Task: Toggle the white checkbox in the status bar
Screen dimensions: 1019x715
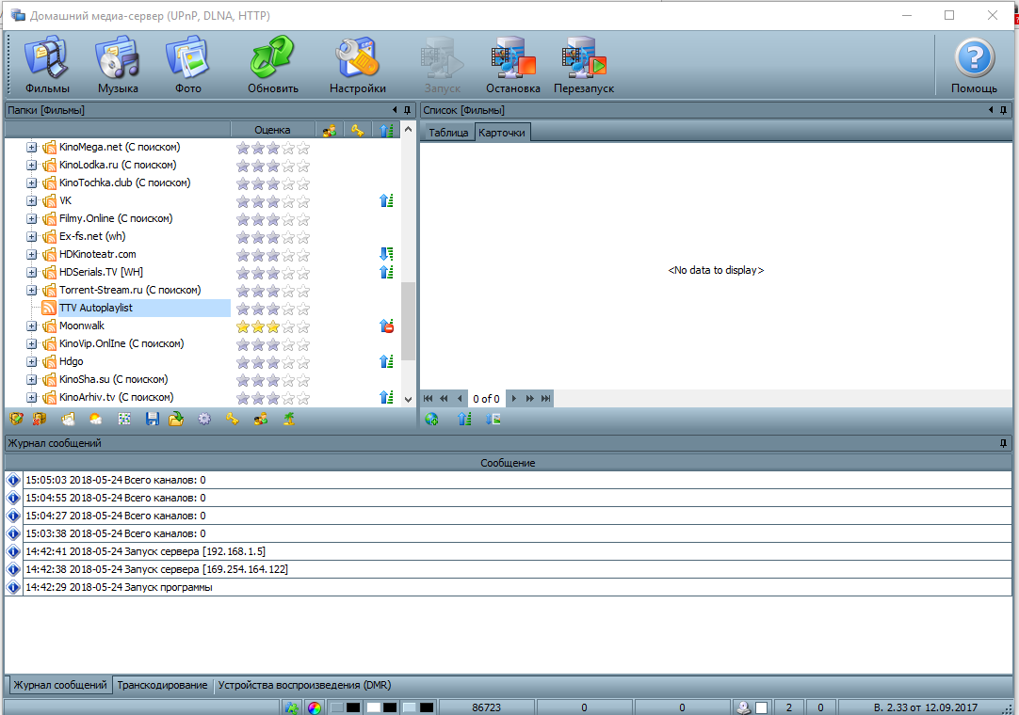Action: [762, 707]
